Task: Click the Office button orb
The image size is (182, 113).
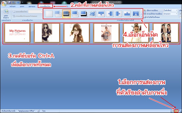Action: [4, 4]
